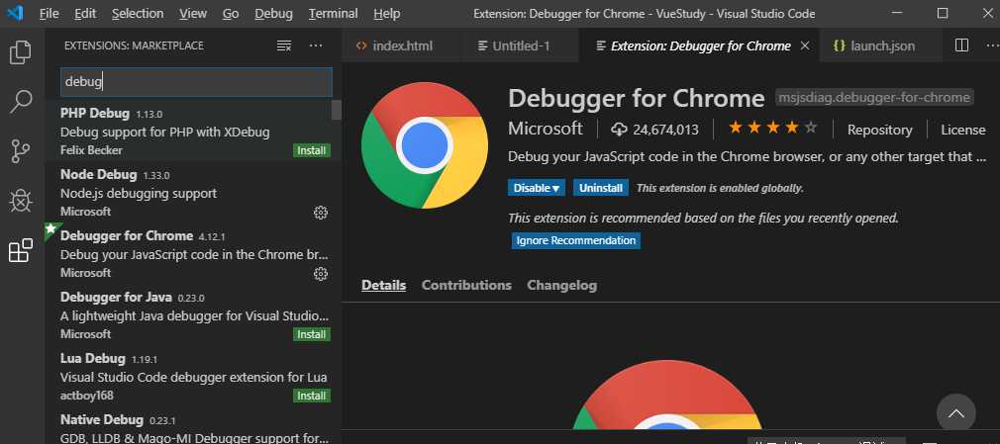Open the License link
Screen dimensions: 1000x444
963,130
